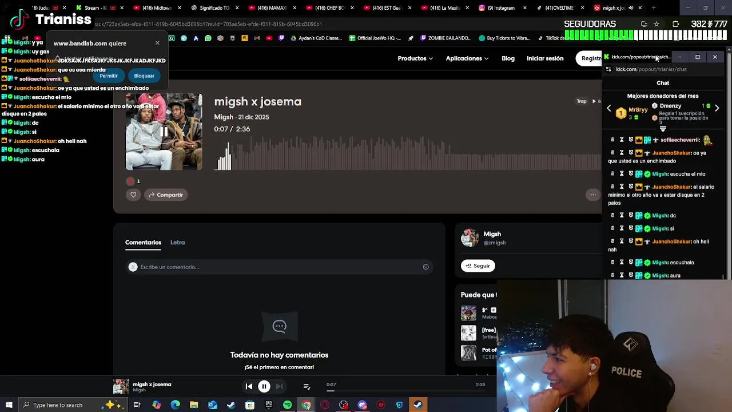Open Microsoft Edge from the taskbar
Screen dimensions: 732x412
tap(175, 405)
